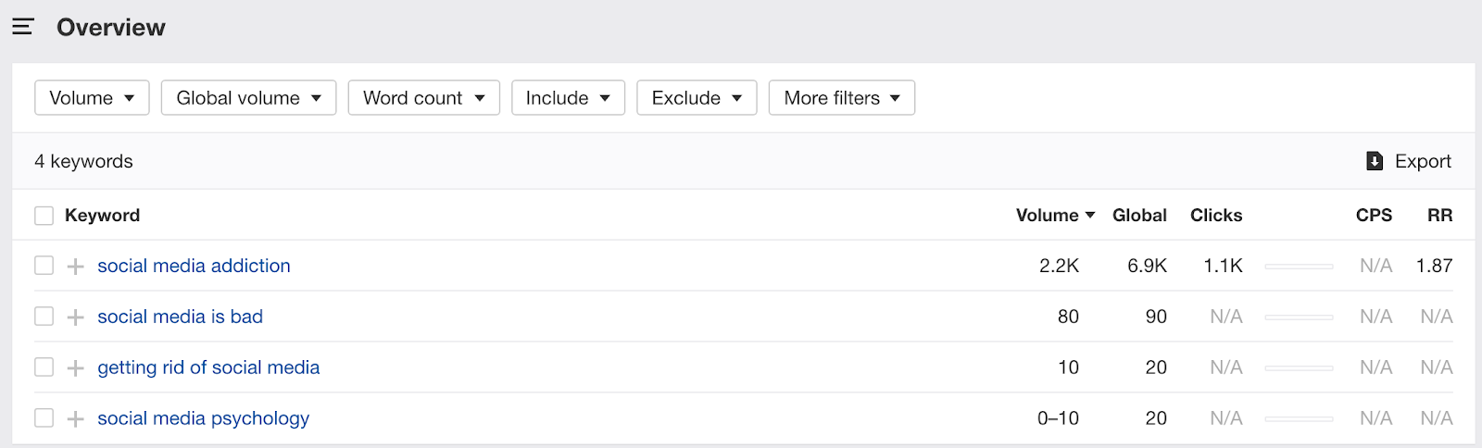Viewport: 1482px width, 448px height.
Task: Expand the More filters dropdown
Action: click(x=841, y=98)
